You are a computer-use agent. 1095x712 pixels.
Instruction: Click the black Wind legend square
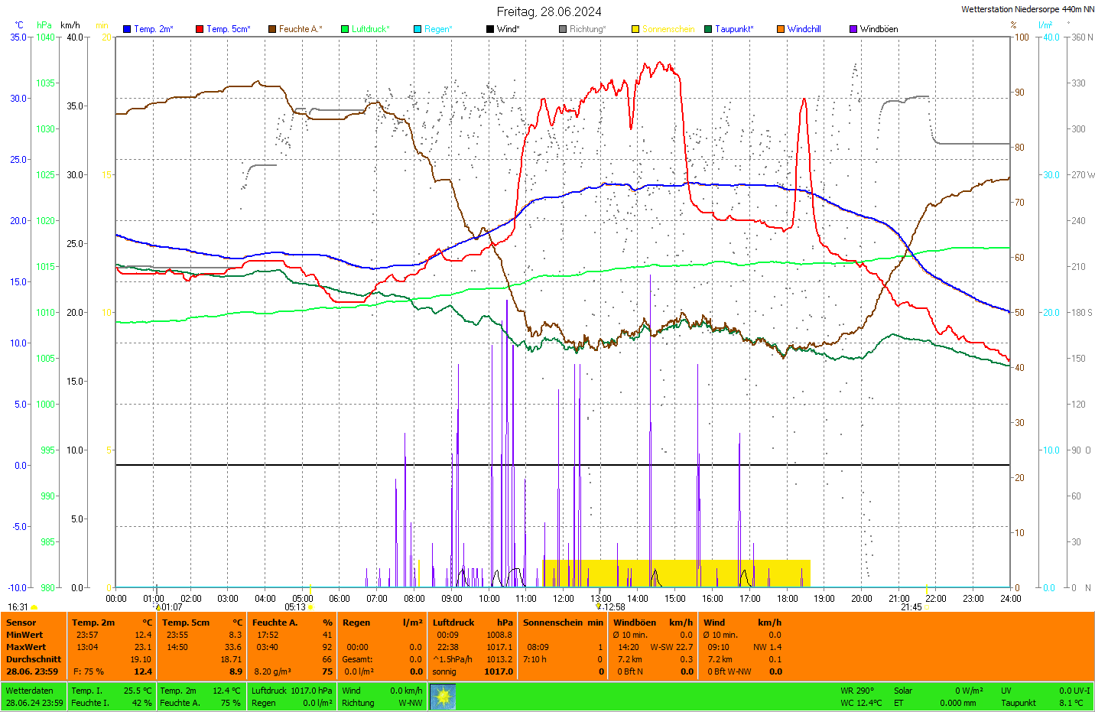click(x=490, y=29)
